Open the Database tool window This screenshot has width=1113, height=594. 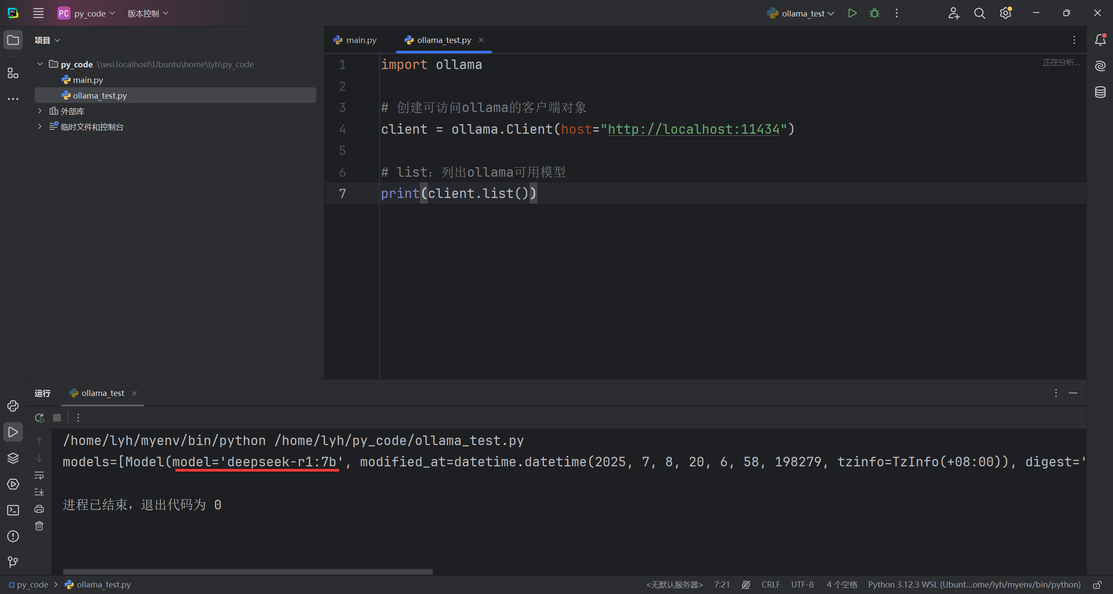tap(1100, 92)
